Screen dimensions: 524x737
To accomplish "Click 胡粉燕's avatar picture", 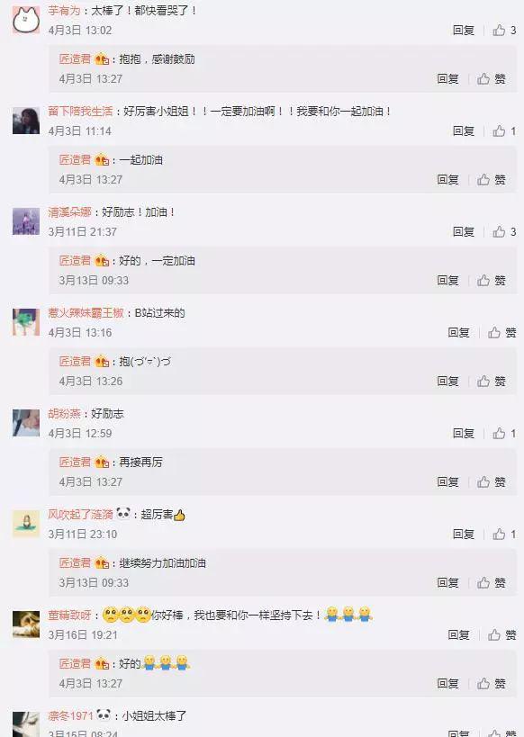I will pos(26,423).
